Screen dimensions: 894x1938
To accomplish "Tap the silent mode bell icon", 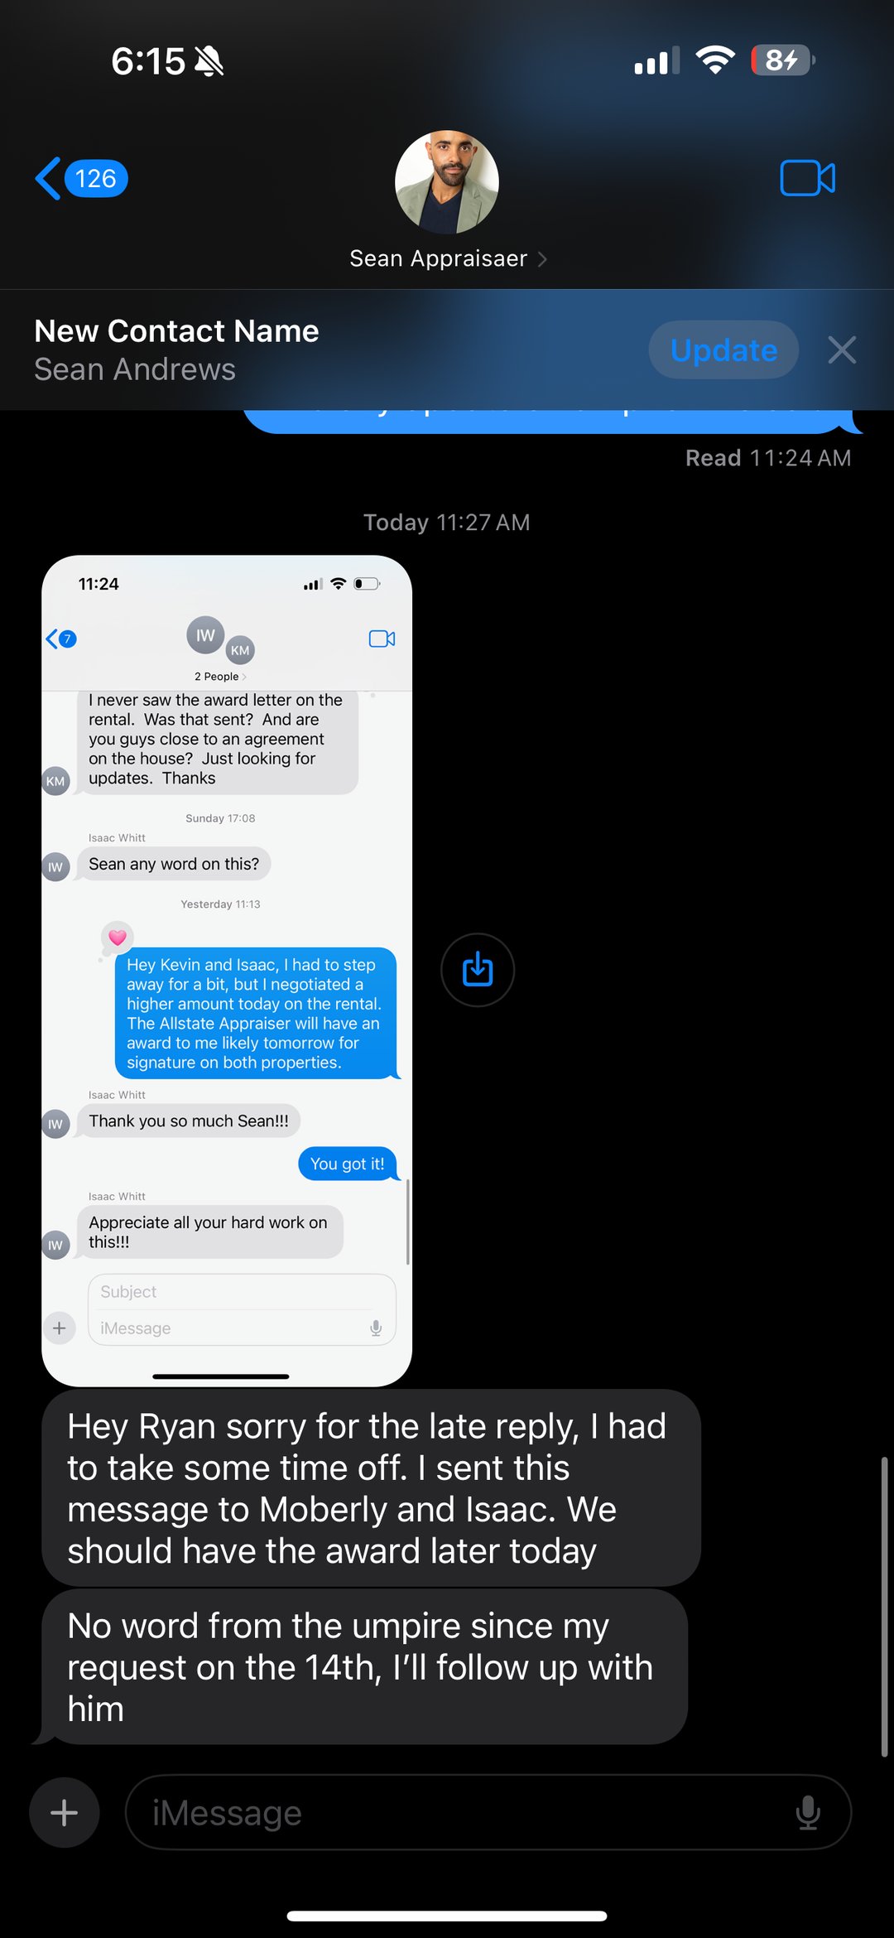I will (x=209, y=60).
